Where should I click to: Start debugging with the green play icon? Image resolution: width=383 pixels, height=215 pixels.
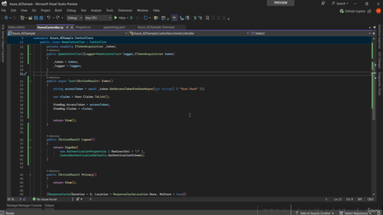115,18
